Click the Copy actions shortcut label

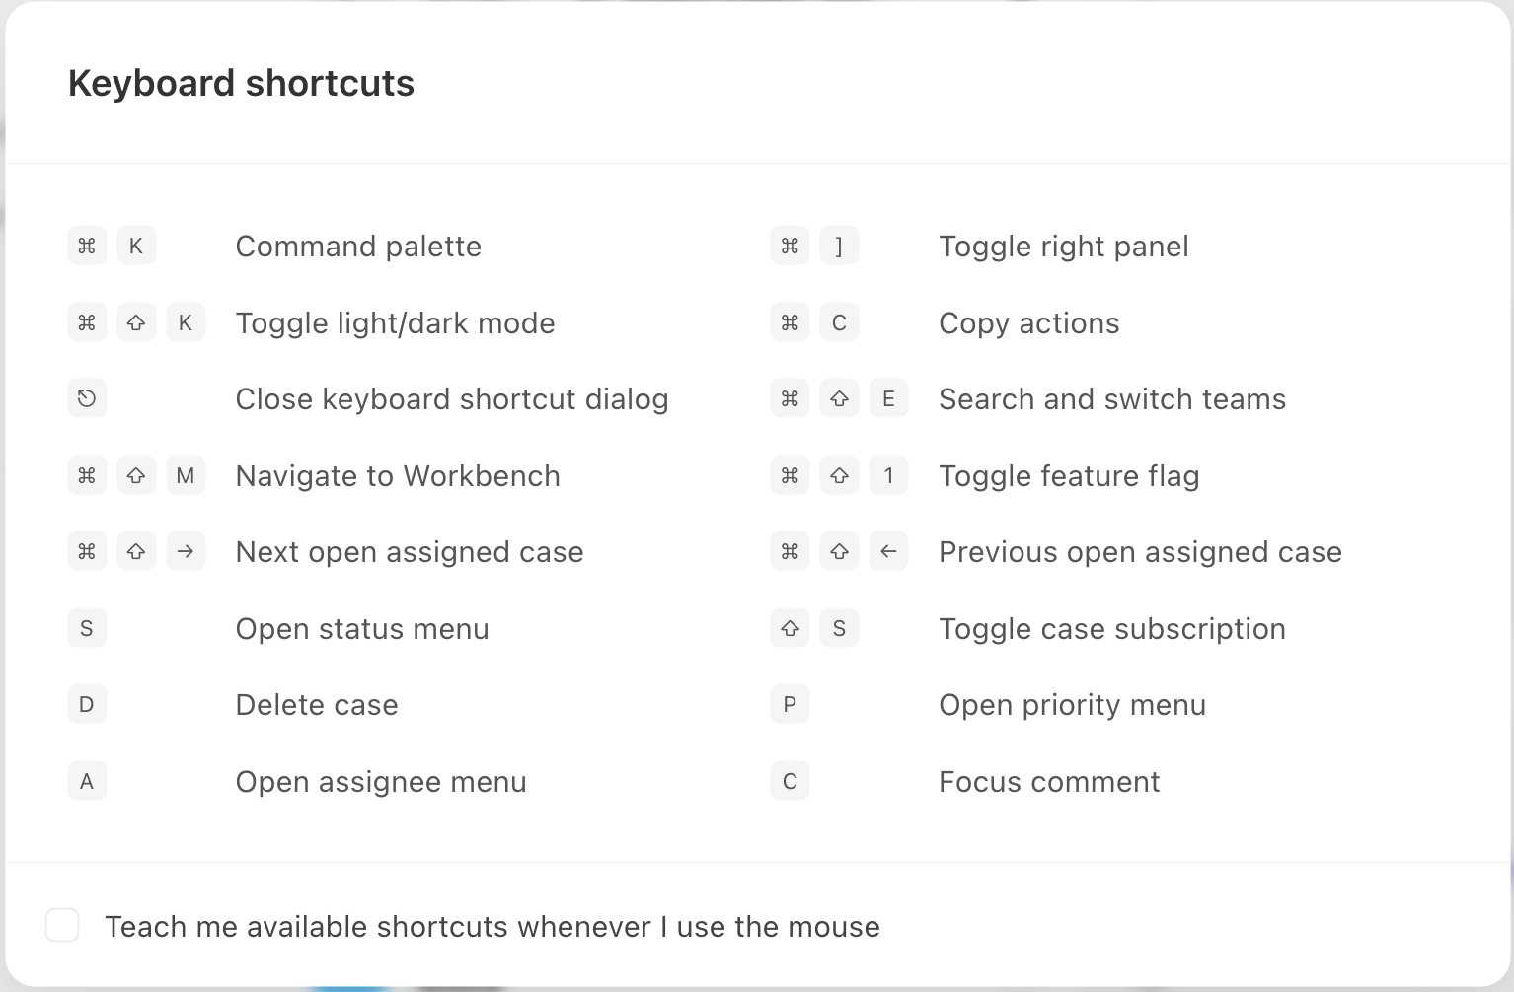pyautogui.click(x=1029, y=323)
